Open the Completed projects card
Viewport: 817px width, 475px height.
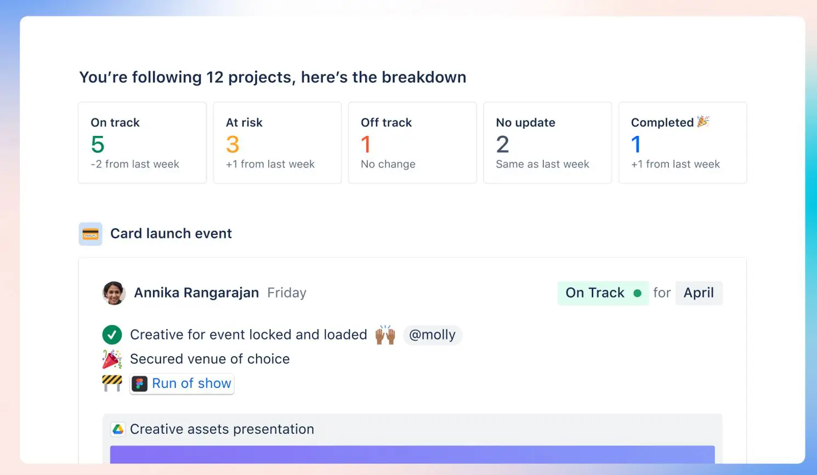683,142
